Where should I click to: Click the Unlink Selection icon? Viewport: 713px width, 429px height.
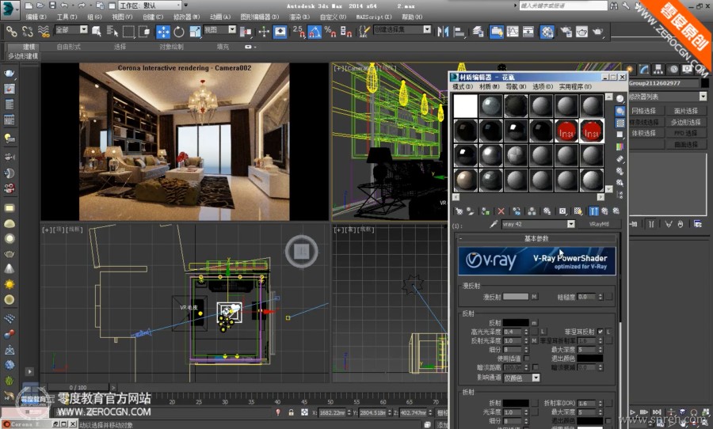coord(27,32)
